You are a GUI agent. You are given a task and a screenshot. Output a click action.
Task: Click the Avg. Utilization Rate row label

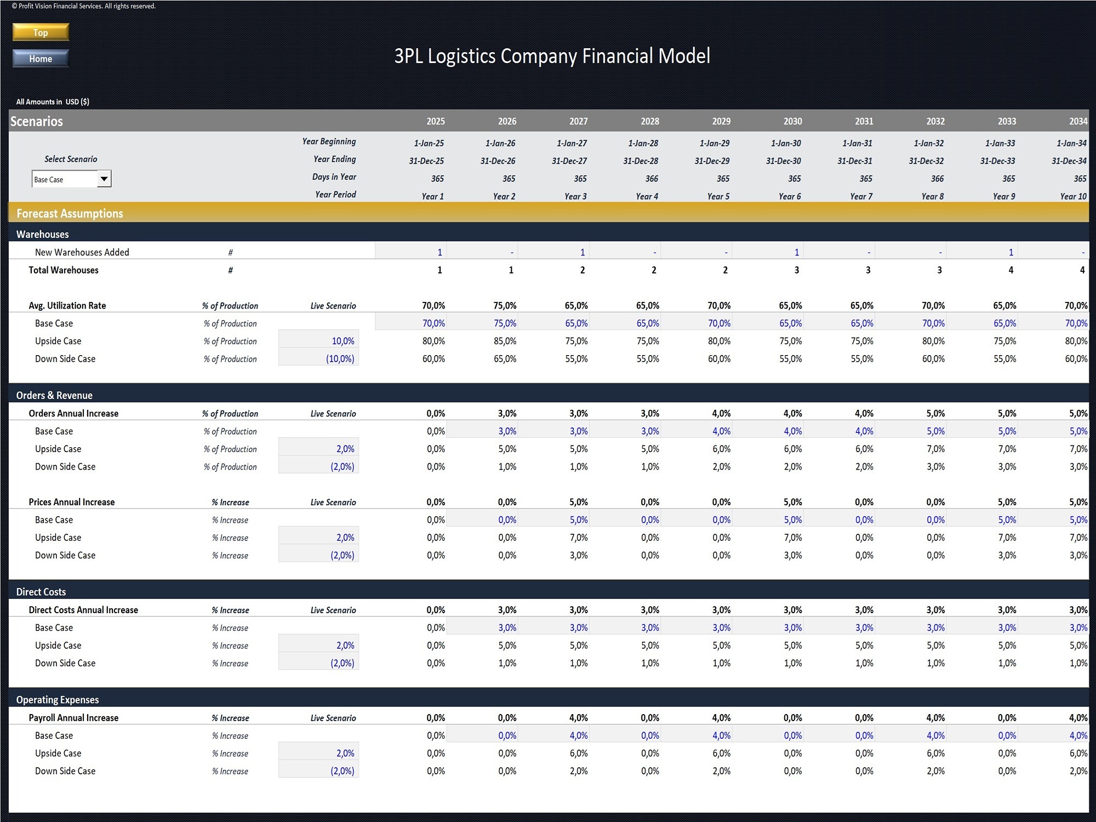(x=67, y=306)
